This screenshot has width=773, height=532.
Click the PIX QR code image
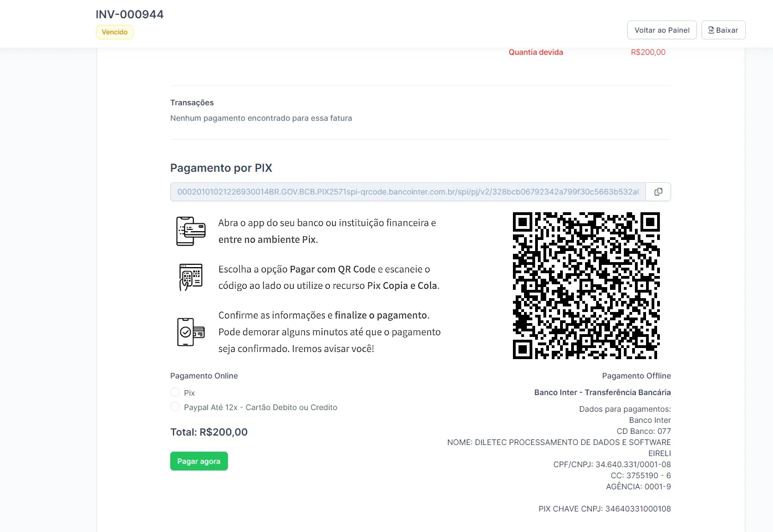[586, 285]
